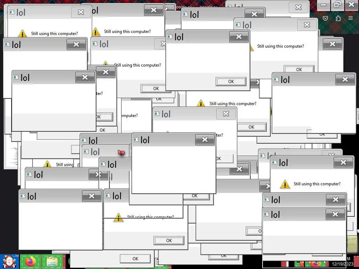Viewport: 359px width, 269px height.
Task: Click the OK button overlapping the taskbar beside File Explorer
Action: click(135, 258)
